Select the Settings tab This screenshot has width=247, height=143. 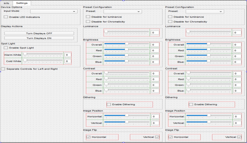[x=22, y=3]
